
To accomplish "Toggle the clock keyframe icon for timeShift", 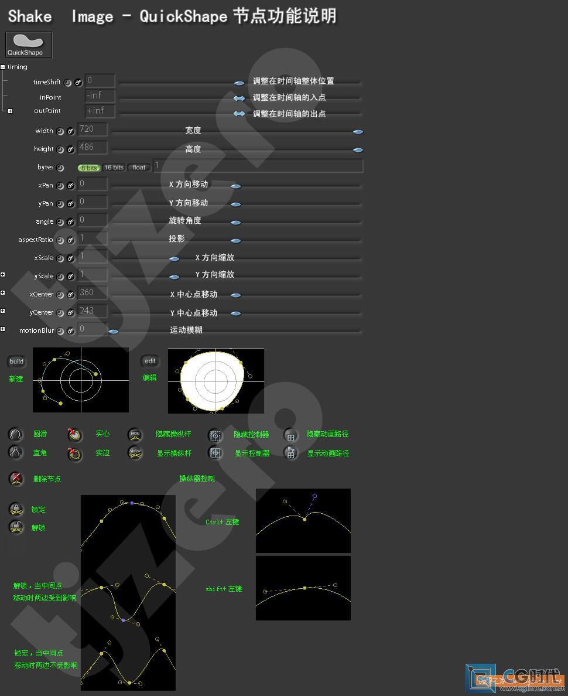I will coord(68,83).
